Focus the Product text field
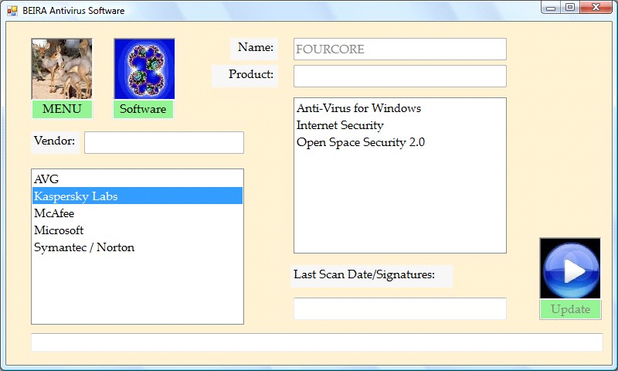This screenshot has width=618, height=371. pos(399,76)
